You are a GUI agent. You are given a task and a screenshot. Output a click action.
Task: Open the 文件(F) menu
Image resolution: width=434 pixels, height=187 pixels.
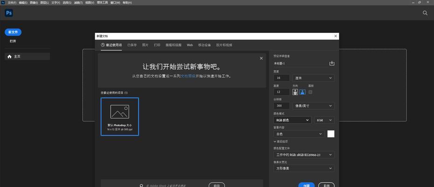[12, 2]
